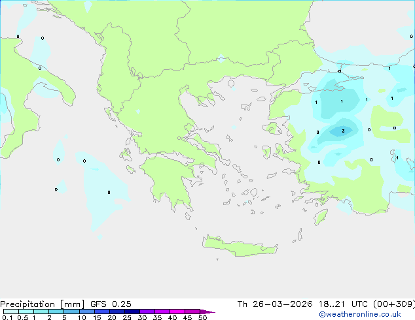The image size is (415, 320).
Task: Select the 5–10 mm legend color swatch
Action: tap(71, 312)
